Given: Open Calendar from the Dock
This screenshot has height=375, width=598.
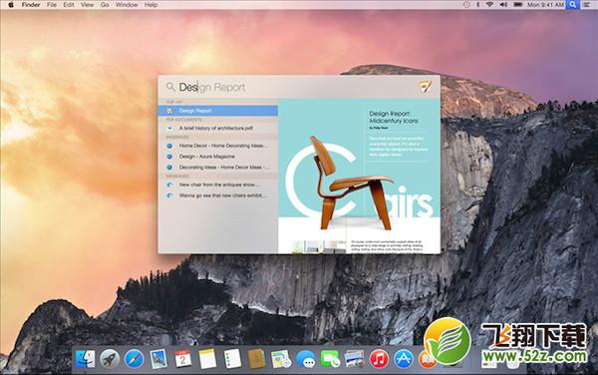Looking at the screenshot, I should click(x=183, y=359).
